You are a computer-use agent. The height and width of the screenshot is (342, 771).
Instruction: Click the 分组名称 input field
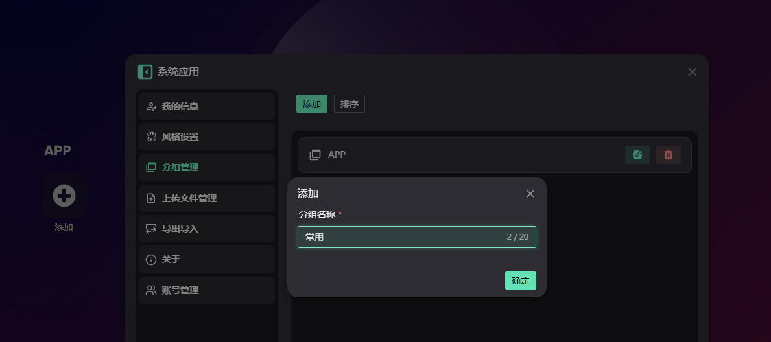point(402,237)
